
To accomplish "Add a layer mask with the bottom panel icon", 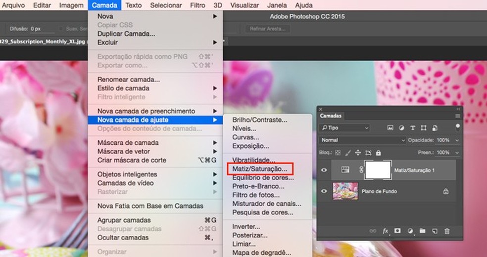I will (397, 231).
